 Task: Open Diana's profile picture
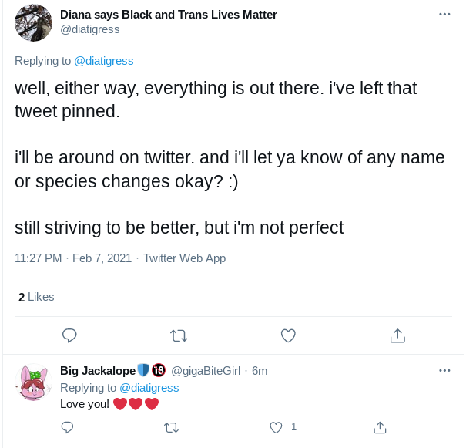pos(33,22)
